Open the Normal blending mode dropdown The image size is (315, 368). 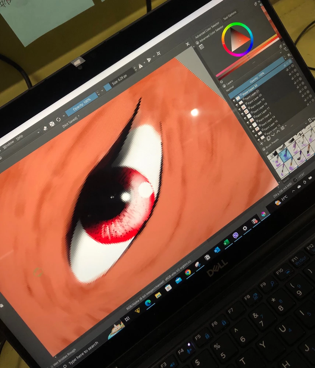(x=230, y=88)
